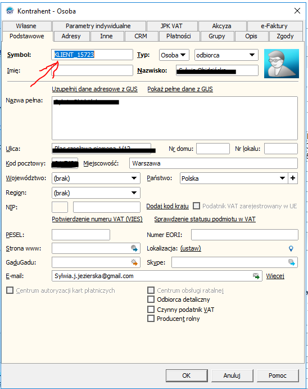This screenshot has width=308, height=389.
Task: Start Skype call using Skype field icon
Action: pos(292,262)
